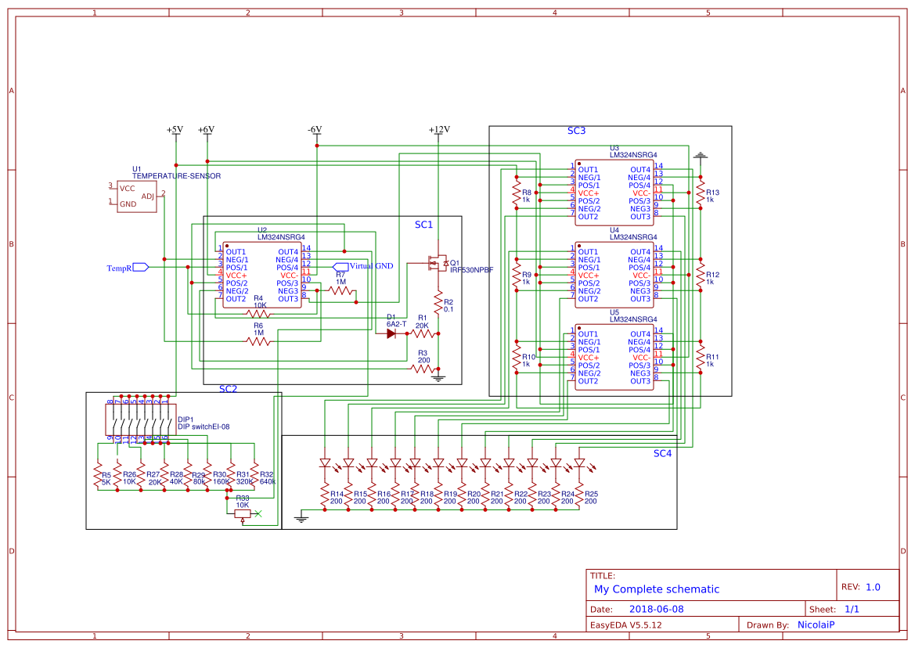Click the ground symbol beside R3
Screen dimensions: 915x648
[438, 377]
